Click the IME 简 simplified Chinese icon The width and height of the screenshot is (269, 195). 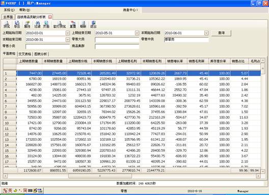[25, 190]
